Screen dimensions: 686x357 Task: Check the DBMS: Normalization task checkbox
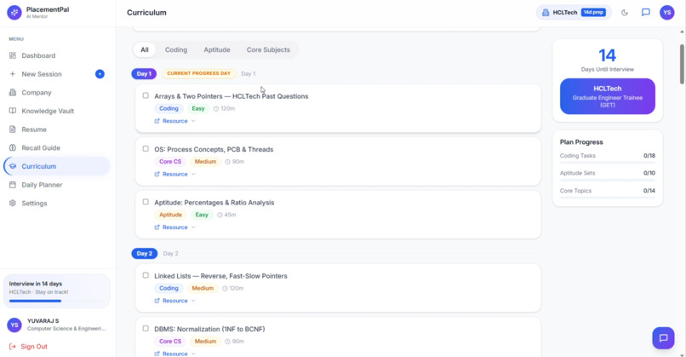click(x=146, y=329)
